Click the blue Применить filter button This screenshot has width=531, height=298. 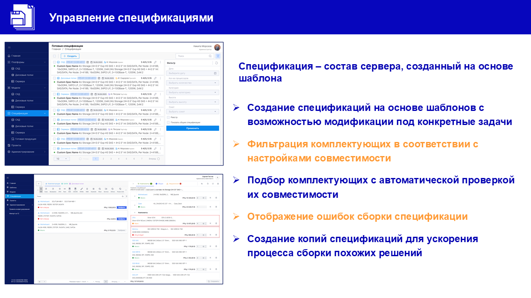click(192, 128)
